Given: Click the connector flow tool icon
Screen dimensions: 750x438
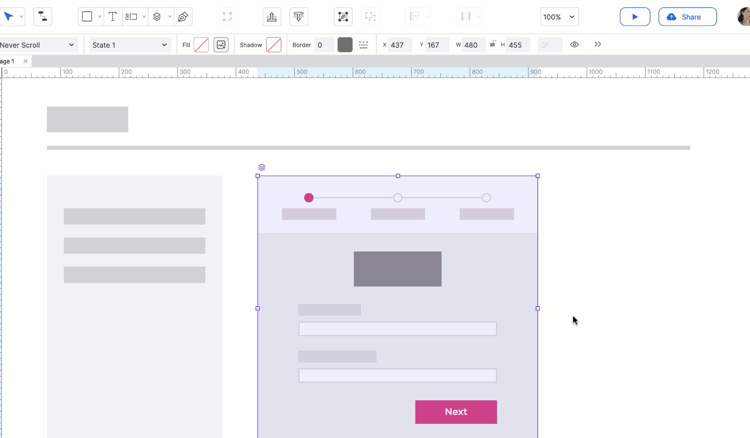Looking at the screenshot, I should [x=43, y=17].
